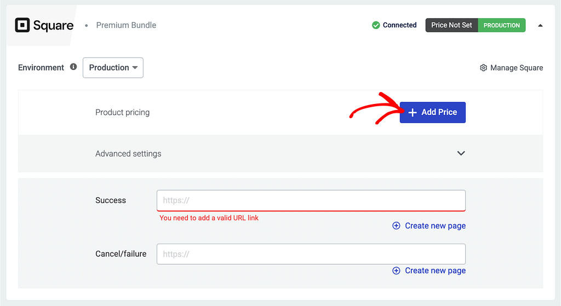Click the Price Not Set badge
This screenshot has height=306, width=561.
[451, 25]
